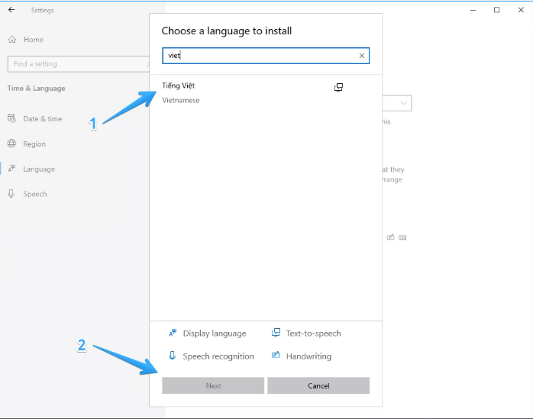533x419 pixels.
Task: Click the Vietnamese subtitle text
Action: point(181,100)
